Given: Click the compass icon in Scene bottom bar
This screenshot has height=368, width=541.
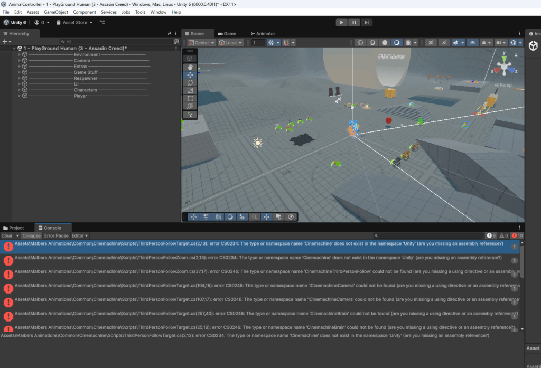Looking at the screenshot, I should [291, 217].
